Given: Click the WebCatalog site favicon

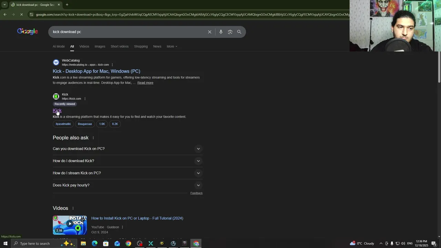Looking at the screenshot, I should pos(56,62).
